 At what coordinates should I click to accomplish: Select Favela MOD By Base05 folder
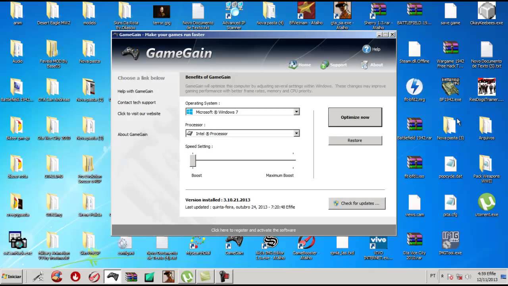[54, 54]
